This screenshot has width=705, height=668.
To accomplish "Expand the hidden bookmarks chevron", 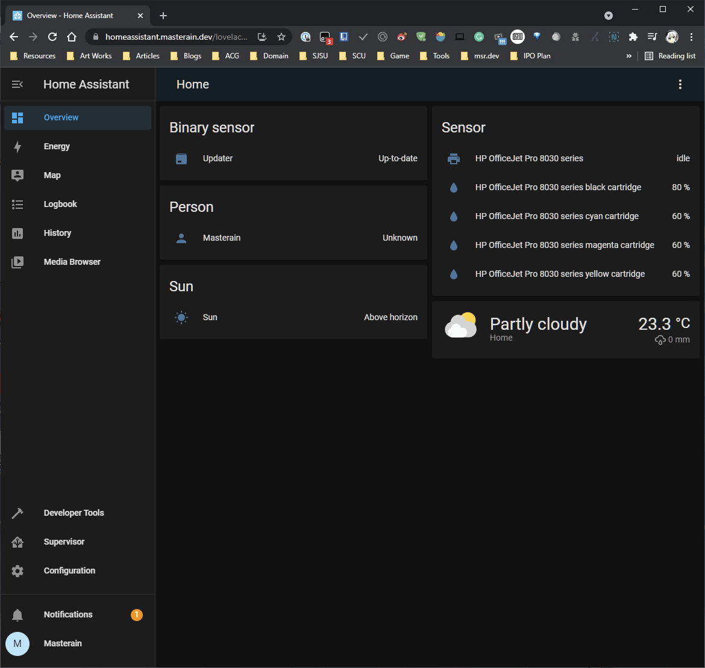I will tap(629, 56).
